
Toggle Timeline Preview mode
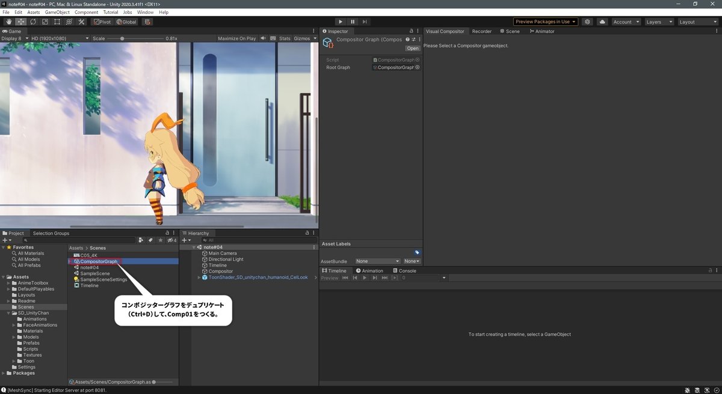pos(330,278)
